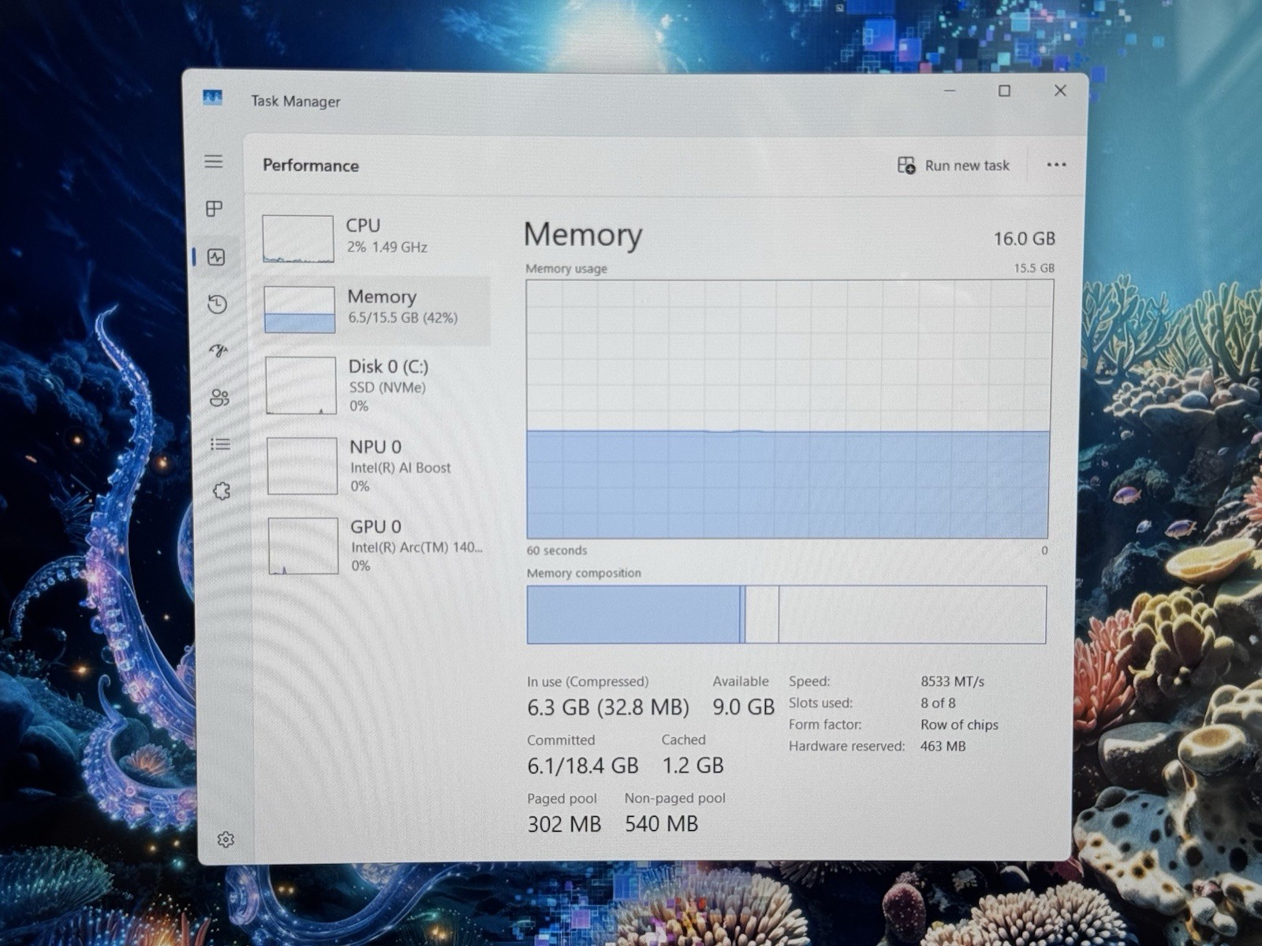Open the Processes page icon
This screenshot has width=1262, height=946.
click(x=214, y=208)
